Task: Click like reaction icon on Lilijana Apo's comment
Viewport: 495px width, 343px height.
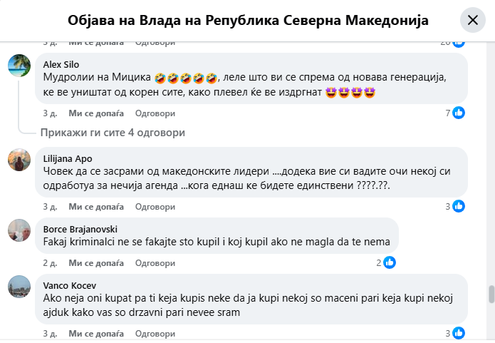Action: [459, 206]
